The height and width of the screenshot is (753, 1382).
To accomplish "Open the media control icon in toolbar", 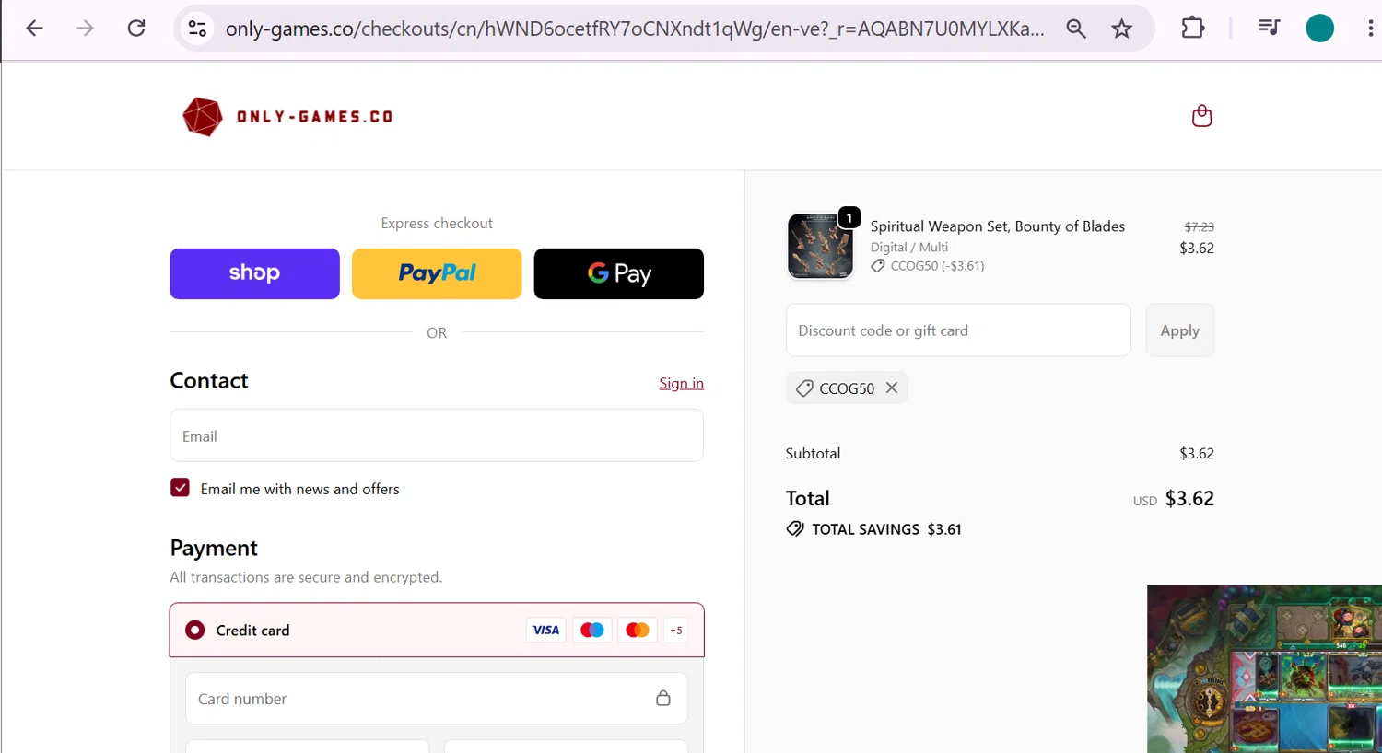I will point(1269,29).
